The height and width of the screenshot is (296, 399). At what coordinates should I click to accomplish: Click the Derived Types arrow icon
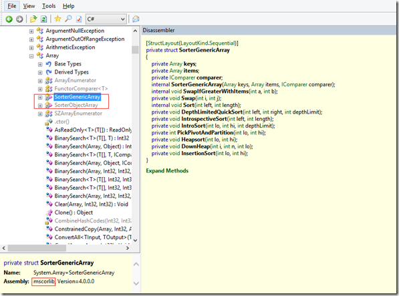[x=49, y=72]
